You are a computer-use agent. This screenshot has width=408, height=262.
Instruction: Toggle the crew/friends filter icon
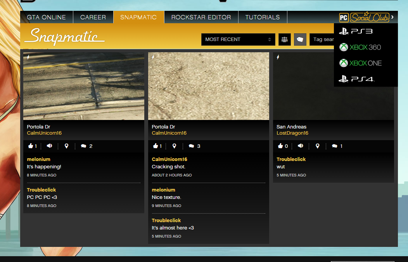[285, 39]
